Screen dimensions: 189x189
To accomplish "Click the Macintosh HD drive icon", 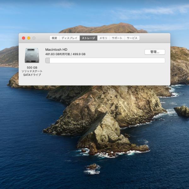I will point(32,55).
